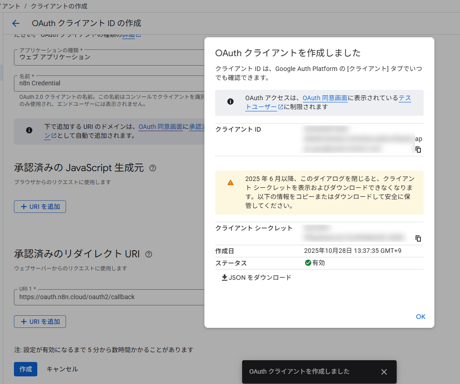Expand the アプリケーションの種類 dropdown
The height and width of the screenshot is (384, 460).
pyautogui.click(x=108, y=57)
